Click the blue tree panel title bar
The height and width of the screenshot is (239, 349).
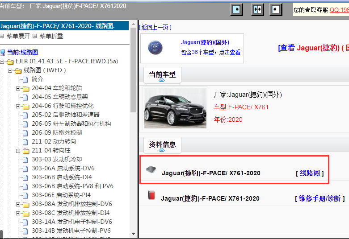(x=64, y=26)
